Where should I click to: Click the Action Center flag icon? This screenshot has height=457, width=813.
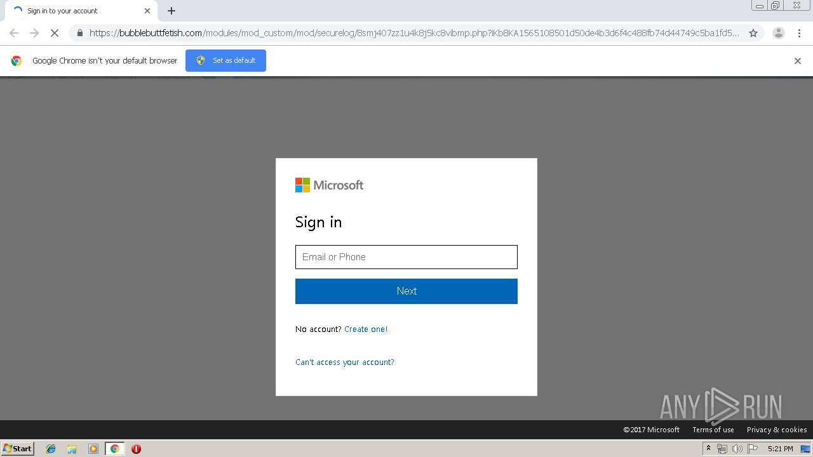click(x=753, y=449)
